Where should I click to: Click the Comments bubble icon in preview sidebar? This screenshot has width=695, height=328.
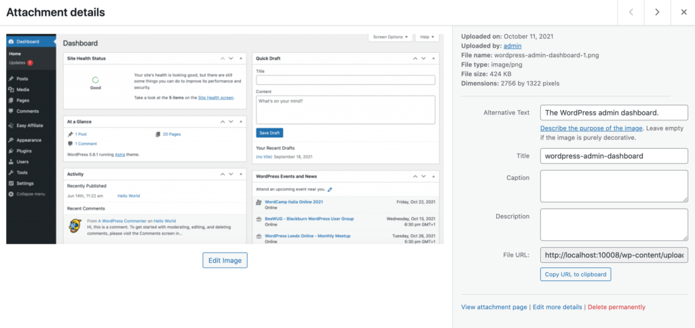point(11,111)
